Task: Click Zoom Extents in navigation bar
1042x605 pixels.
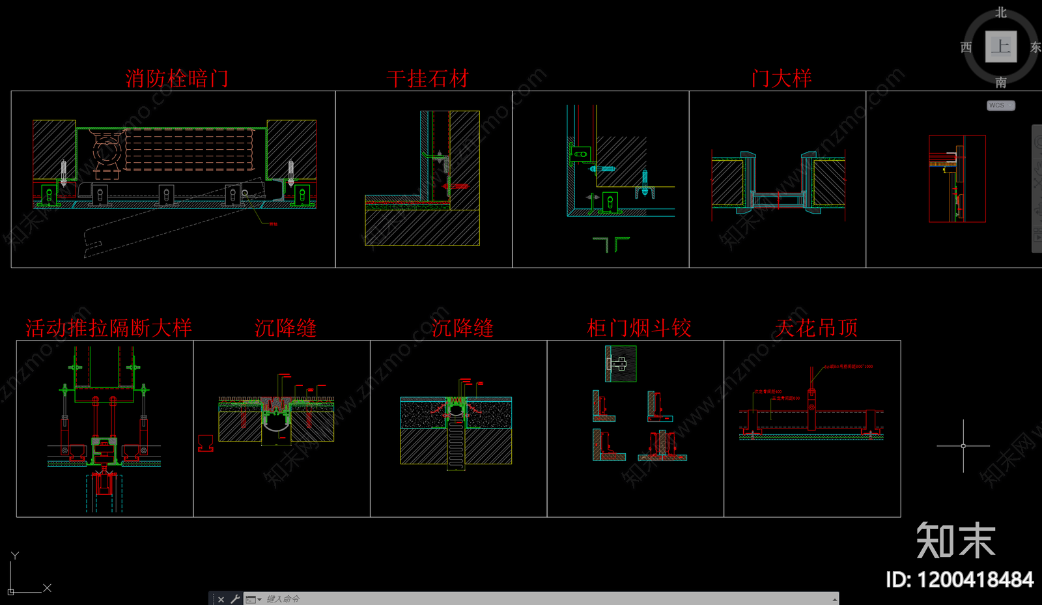Action: pos(1038,184)
